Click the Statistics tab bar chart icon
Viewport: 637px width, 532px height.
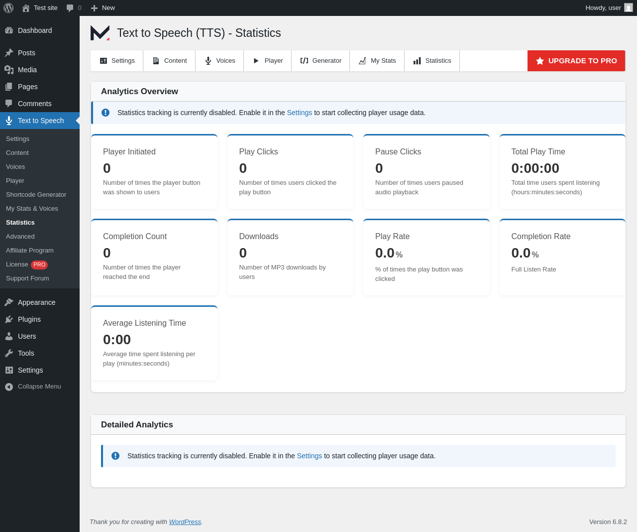click(417, 61)
